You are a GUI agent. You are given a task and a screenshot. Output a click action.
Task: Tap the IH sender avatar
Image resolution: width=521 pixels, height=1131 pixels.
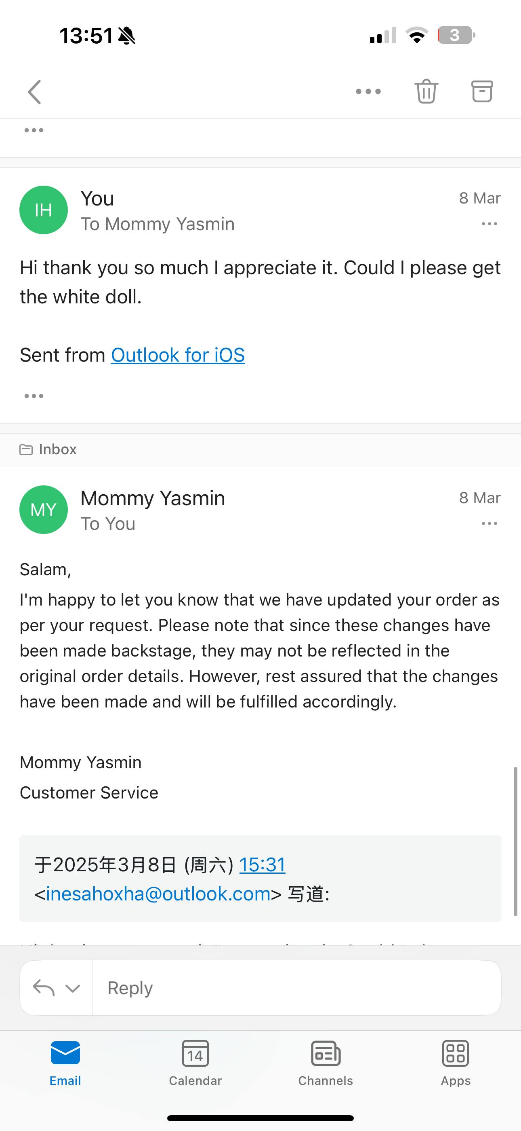[44, 210]
